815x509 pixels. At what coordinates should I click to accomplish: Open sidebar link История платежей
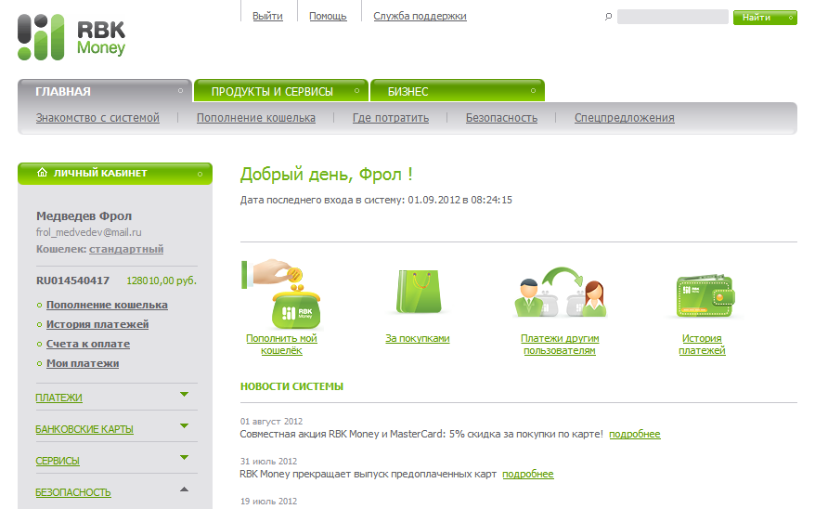tap(97, 324)
